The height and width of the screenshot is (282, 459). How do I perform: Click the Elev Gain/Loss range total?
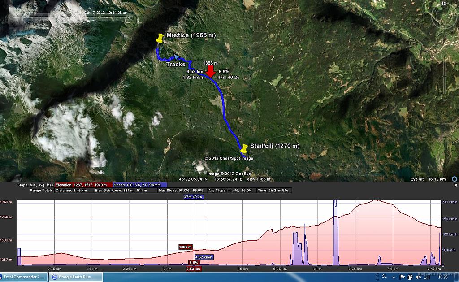[126, 191]
